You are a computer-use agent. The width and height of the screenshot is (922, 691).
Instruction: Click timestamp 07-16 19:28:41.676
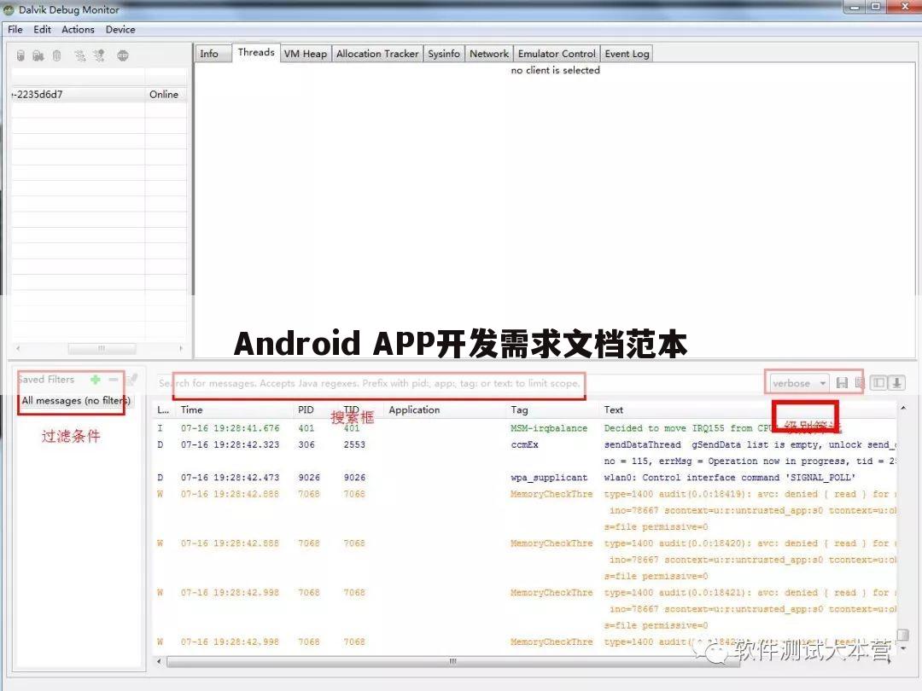coord(230,428)
